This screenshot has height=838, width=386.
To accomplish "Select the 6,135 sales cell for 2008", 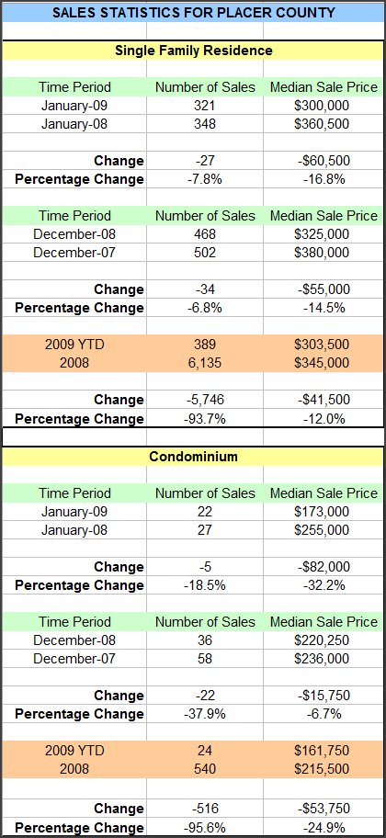I will [x=205, y=363].
